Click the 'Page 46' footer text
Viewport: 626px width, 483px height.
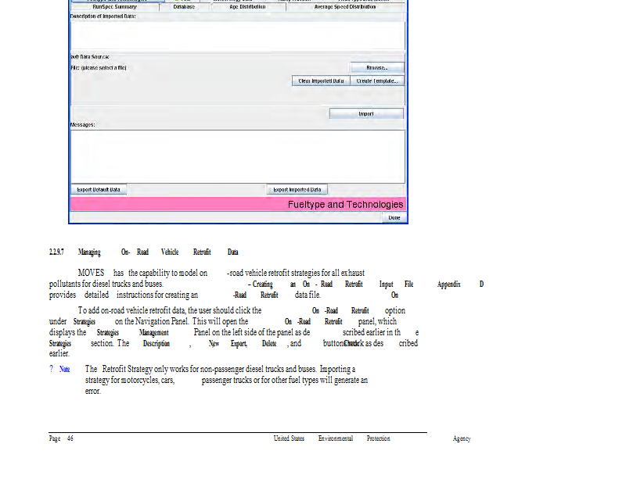pos(60,438)
